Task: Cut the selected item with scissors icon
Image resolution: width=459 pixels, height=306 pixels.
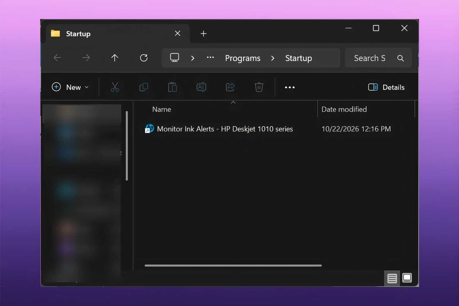Action: click(115, 87)
